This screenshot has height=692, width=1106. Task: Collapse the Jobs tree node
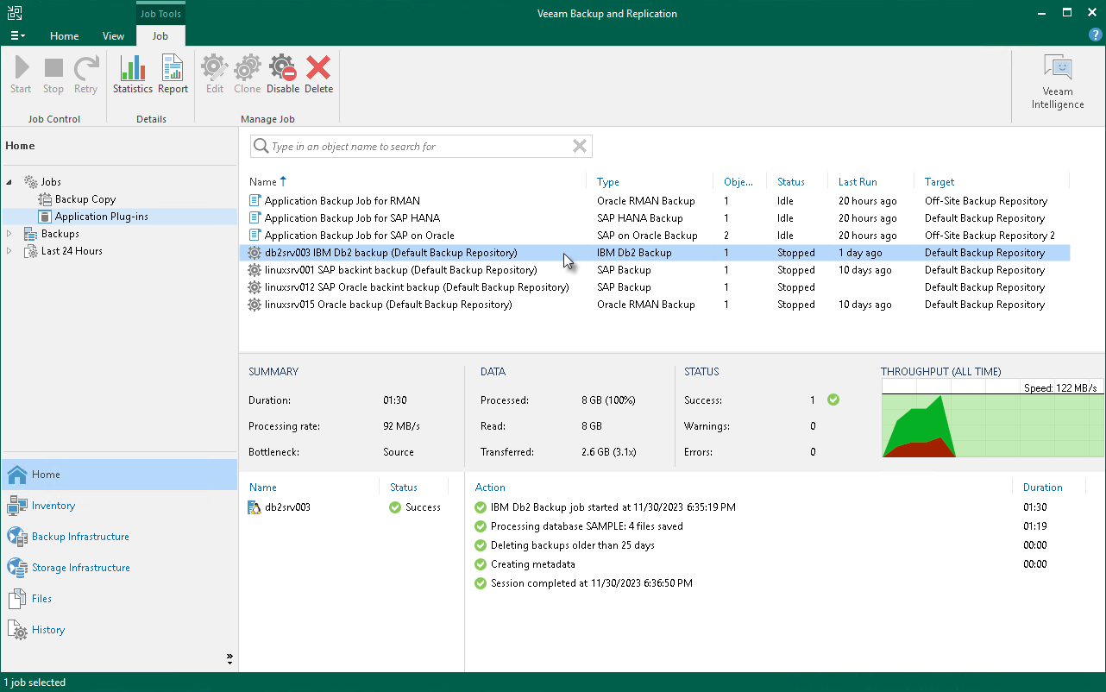click(9, 182)
